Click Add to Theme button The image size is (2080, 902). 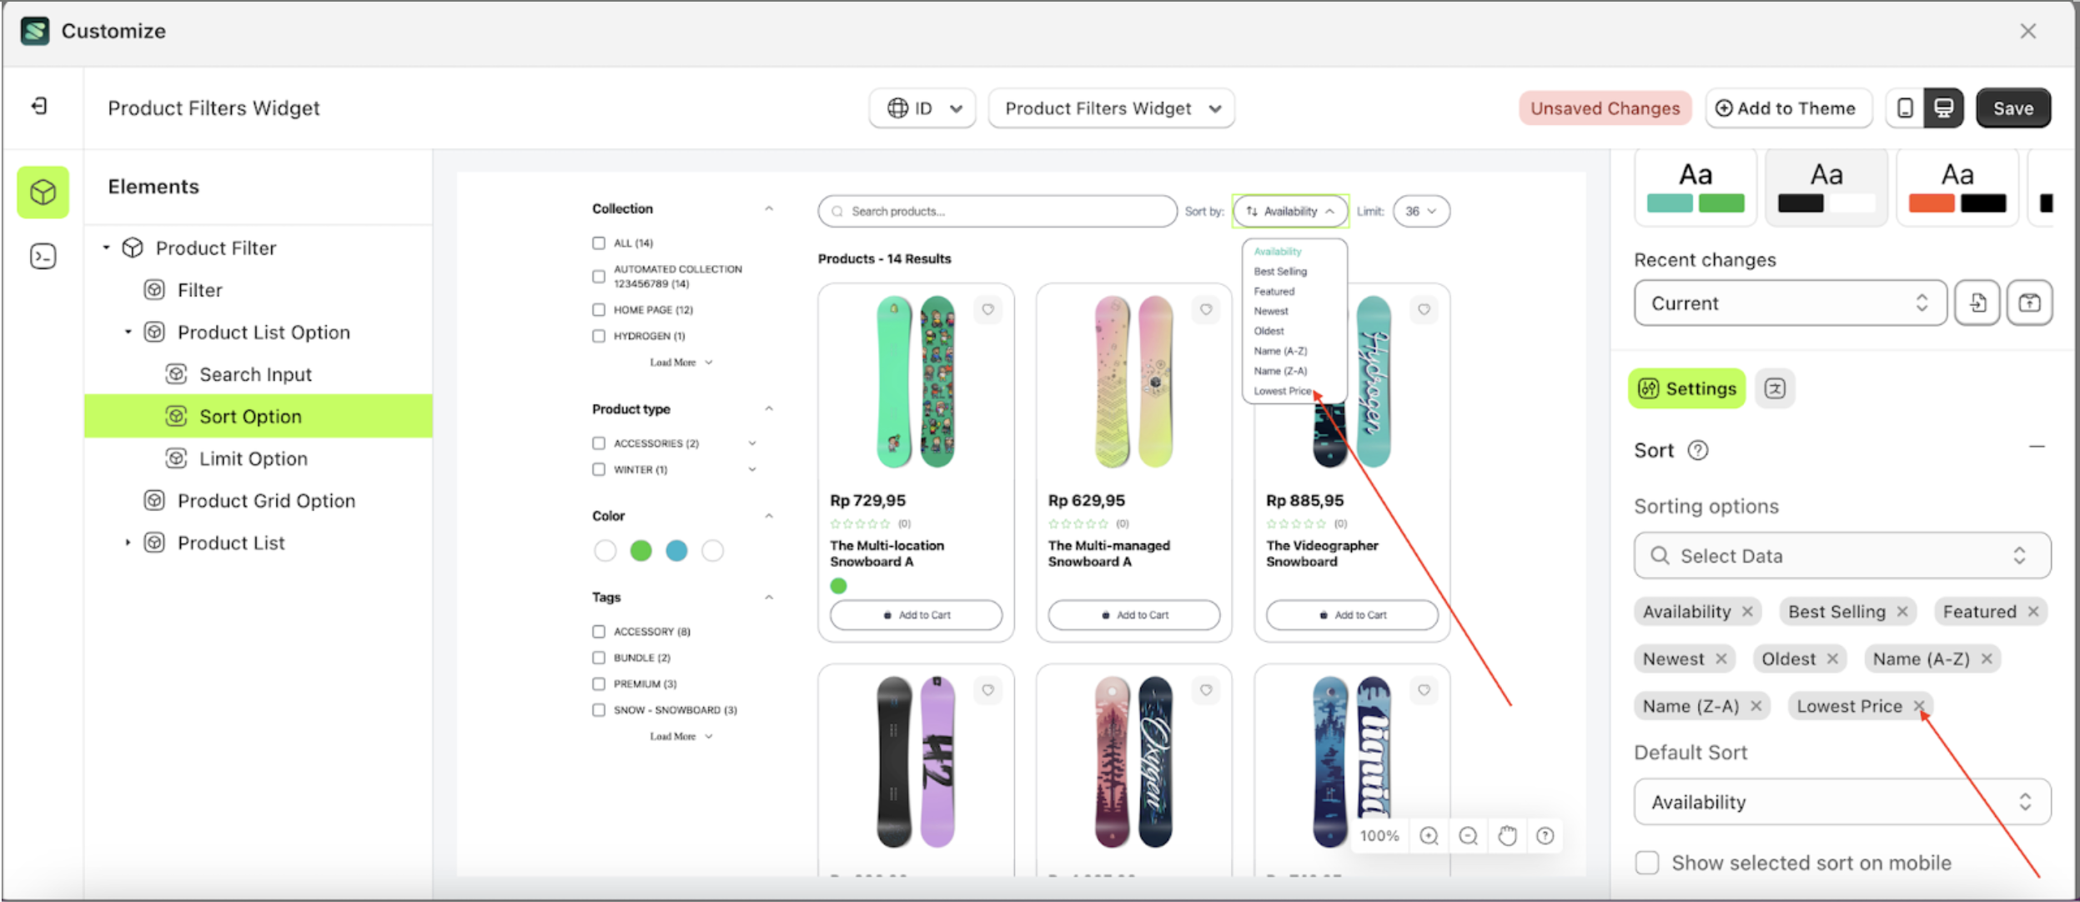(1787, 108)
